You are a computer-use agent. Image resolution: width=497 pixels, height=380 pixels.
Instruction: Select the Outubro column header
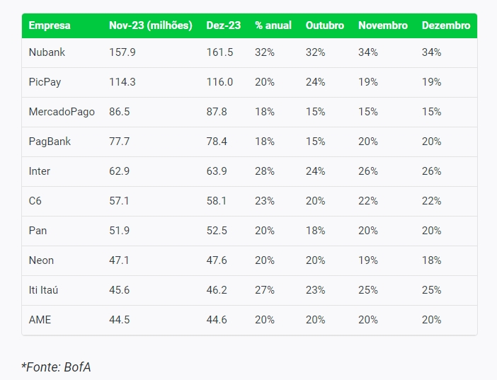(324, 25)
